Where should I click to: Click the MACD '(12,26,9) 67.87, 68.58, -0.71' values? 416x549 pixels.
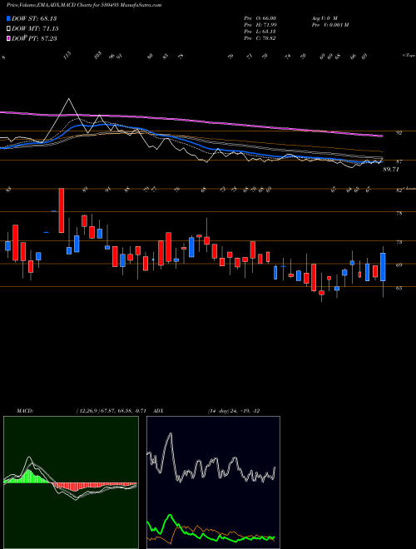click(113, 411)
